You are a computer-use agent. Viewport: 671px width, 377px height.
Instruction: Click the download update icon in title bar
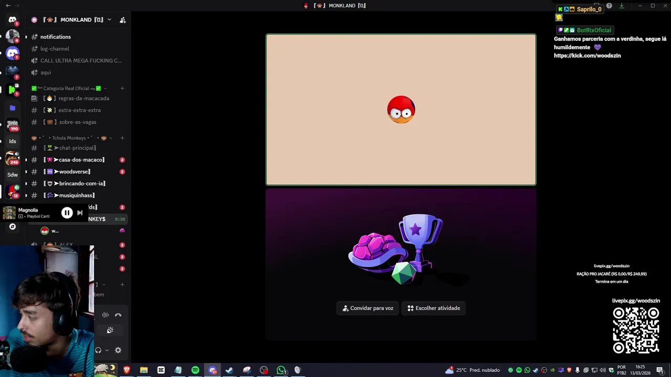tap(622, 6)
